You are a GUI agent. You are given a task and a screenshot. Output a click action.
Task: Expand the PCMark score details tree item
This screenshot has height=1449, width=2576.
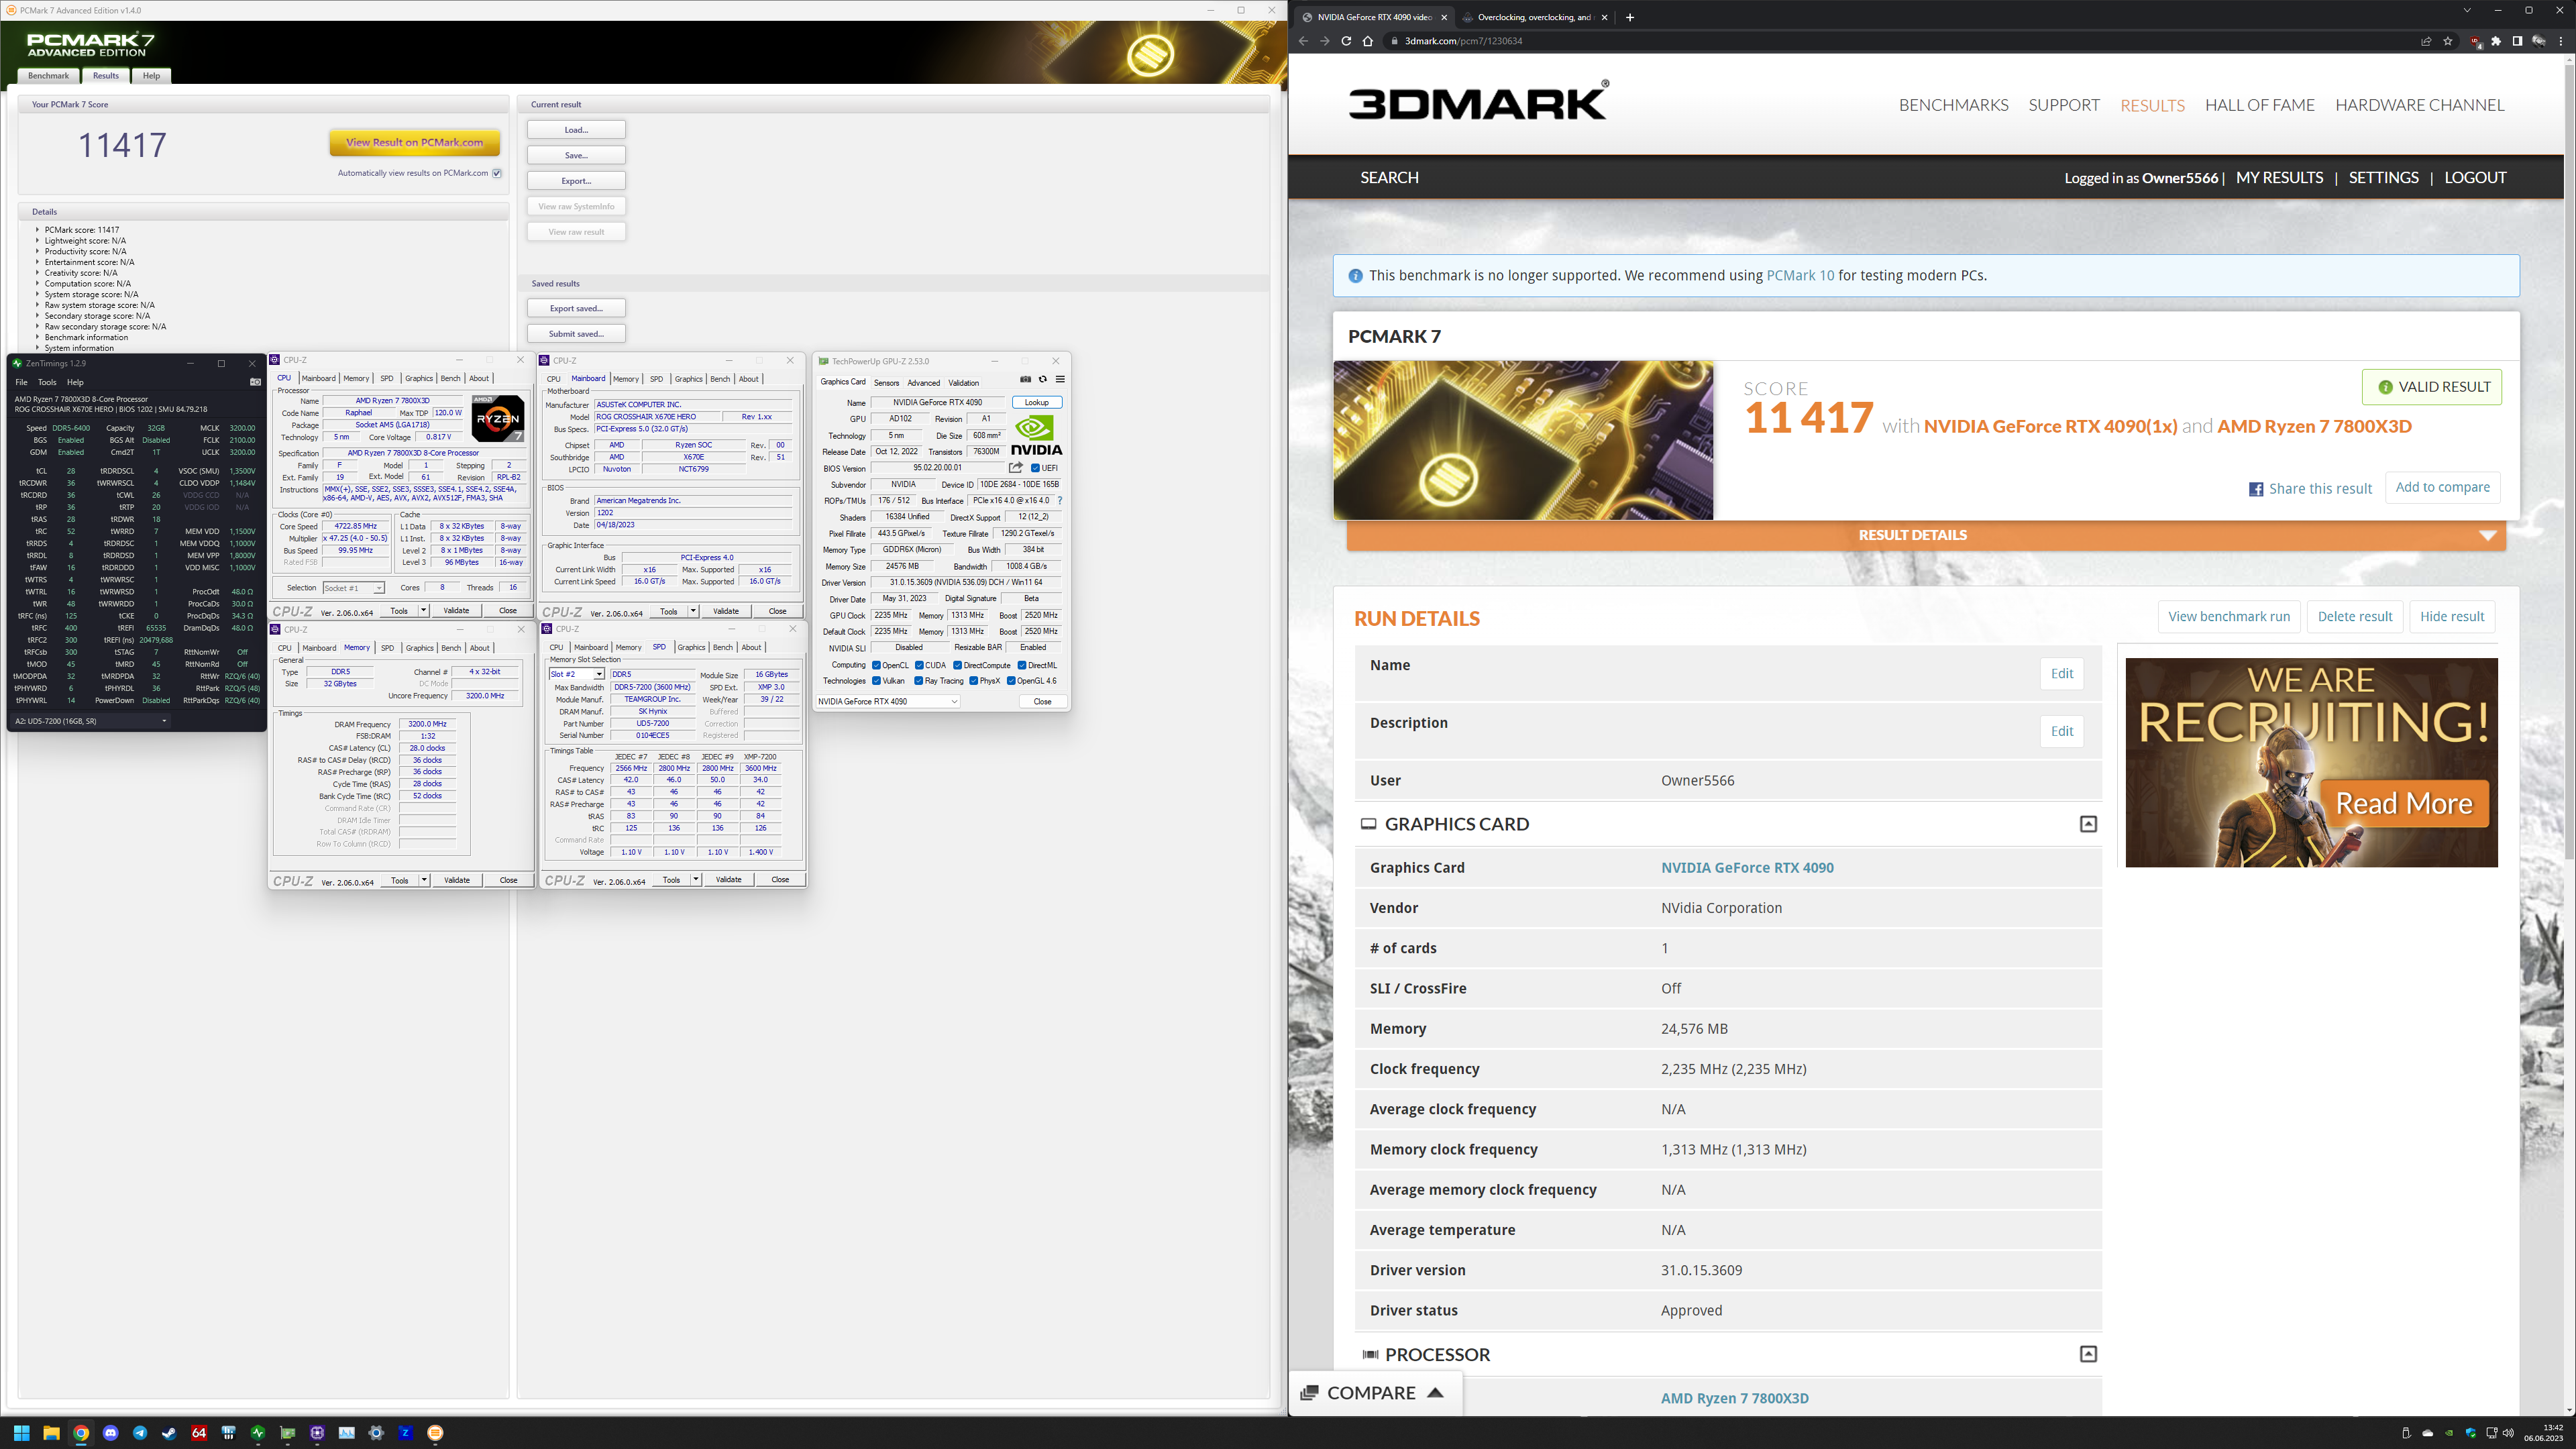[x=37, y=230]
